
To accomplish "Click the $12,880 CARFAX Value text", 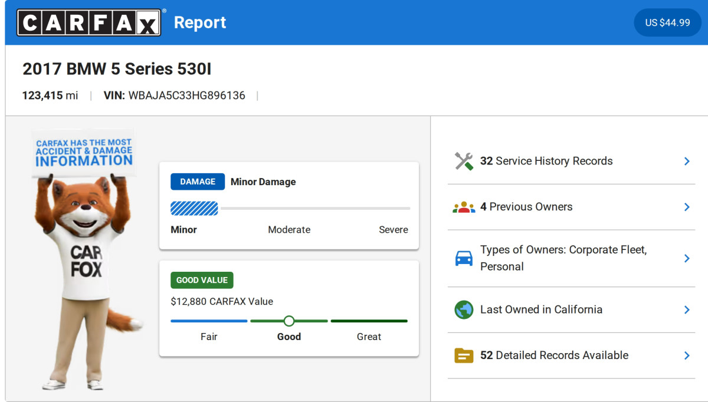I will (x=222, y=301).
